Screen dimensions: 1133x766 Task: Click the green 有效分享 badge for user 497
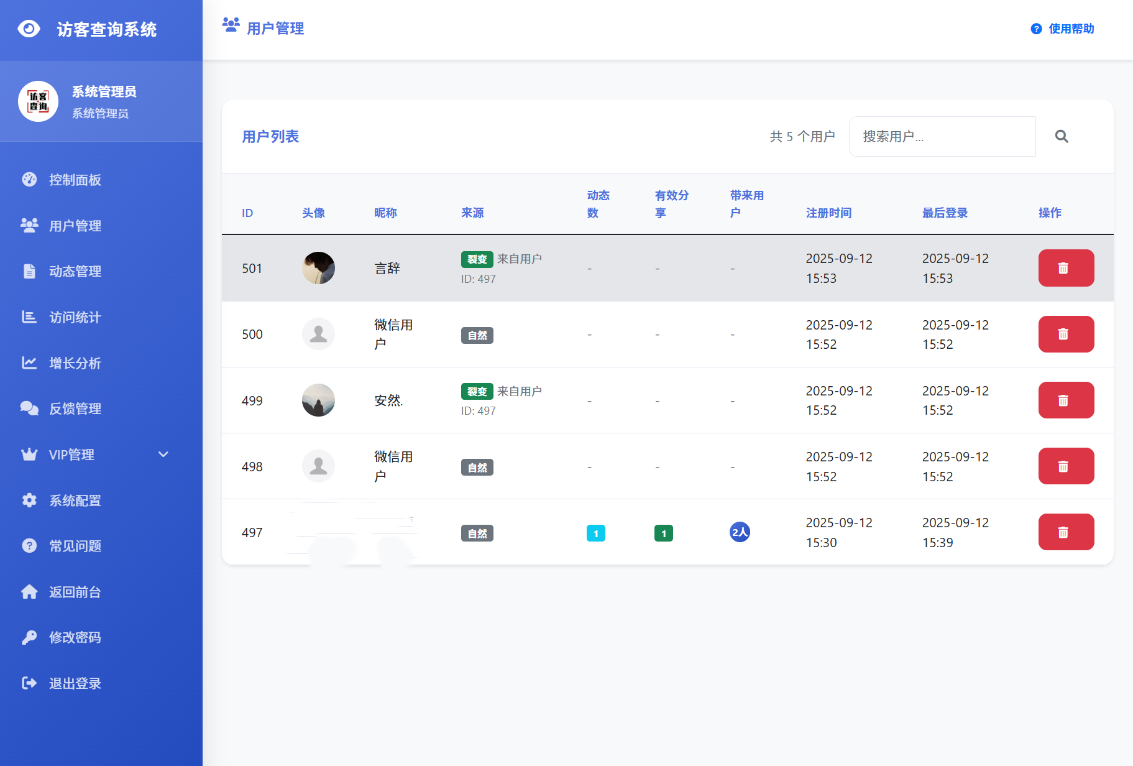coord(664,533)
